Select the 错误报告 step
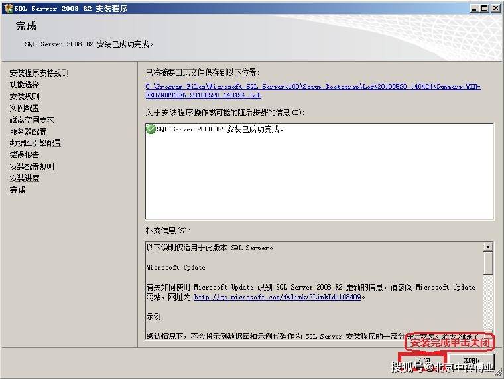Viewport: 504px width, 379px height. click(x=25, y=155)
